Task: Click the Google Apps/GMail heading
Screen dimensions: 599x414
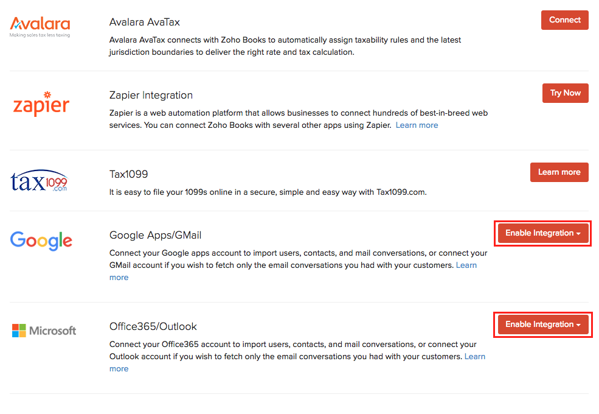Action: tap(155, 236)
